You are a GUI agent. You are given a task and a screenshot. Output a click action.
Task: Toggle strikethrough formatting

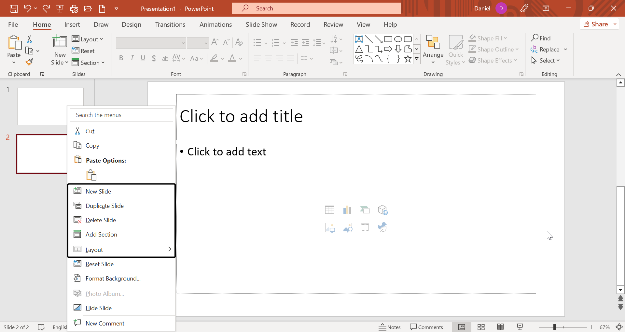click(165, 58)
